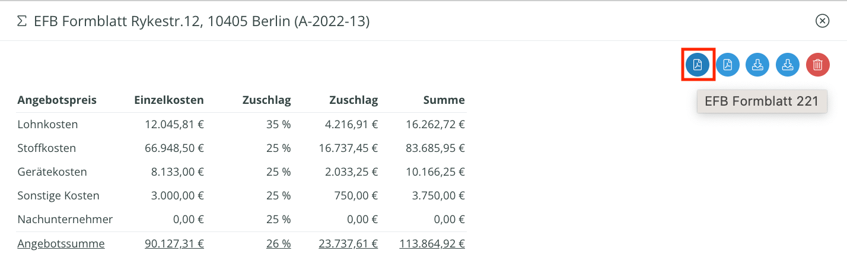Click the Einzelkosten column header

point(169,100)
